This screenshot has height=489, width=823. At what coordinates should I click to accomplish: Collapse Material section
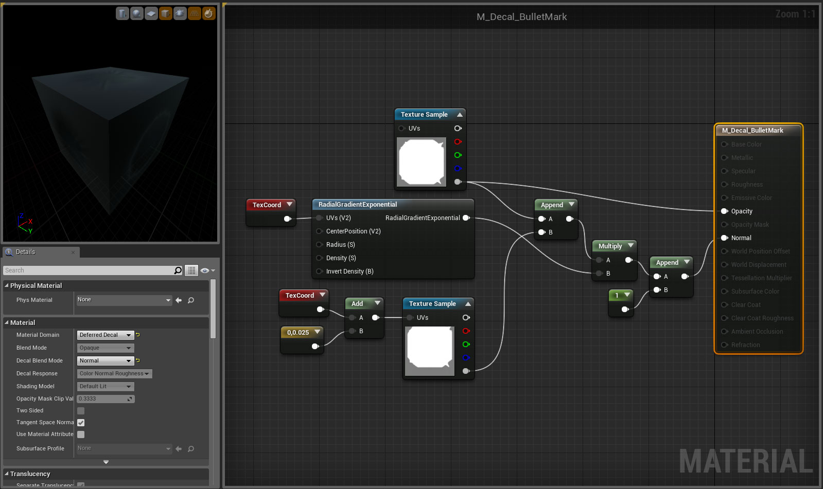pyautogui.click(x=7, y=322)
